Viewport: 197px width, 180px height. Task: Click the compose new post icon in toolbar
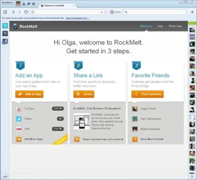coord(5,12)
